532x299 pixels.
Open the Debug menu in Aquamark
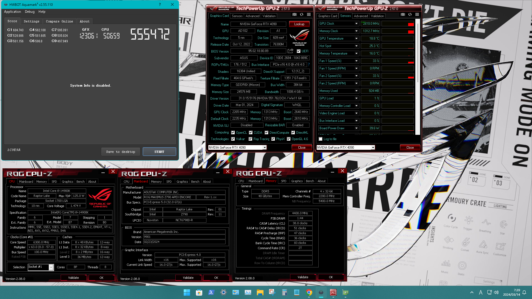pyautogui.click(x=30, y=12)
